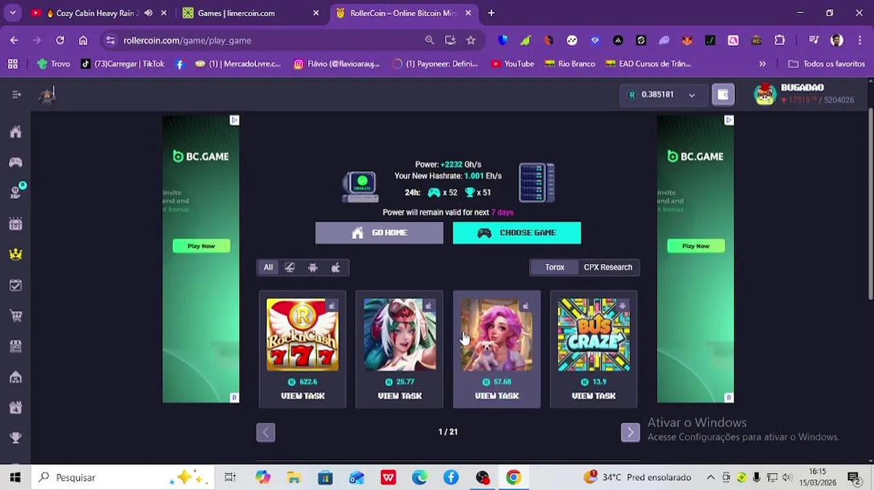Go back to the previous page

point(14,40)
